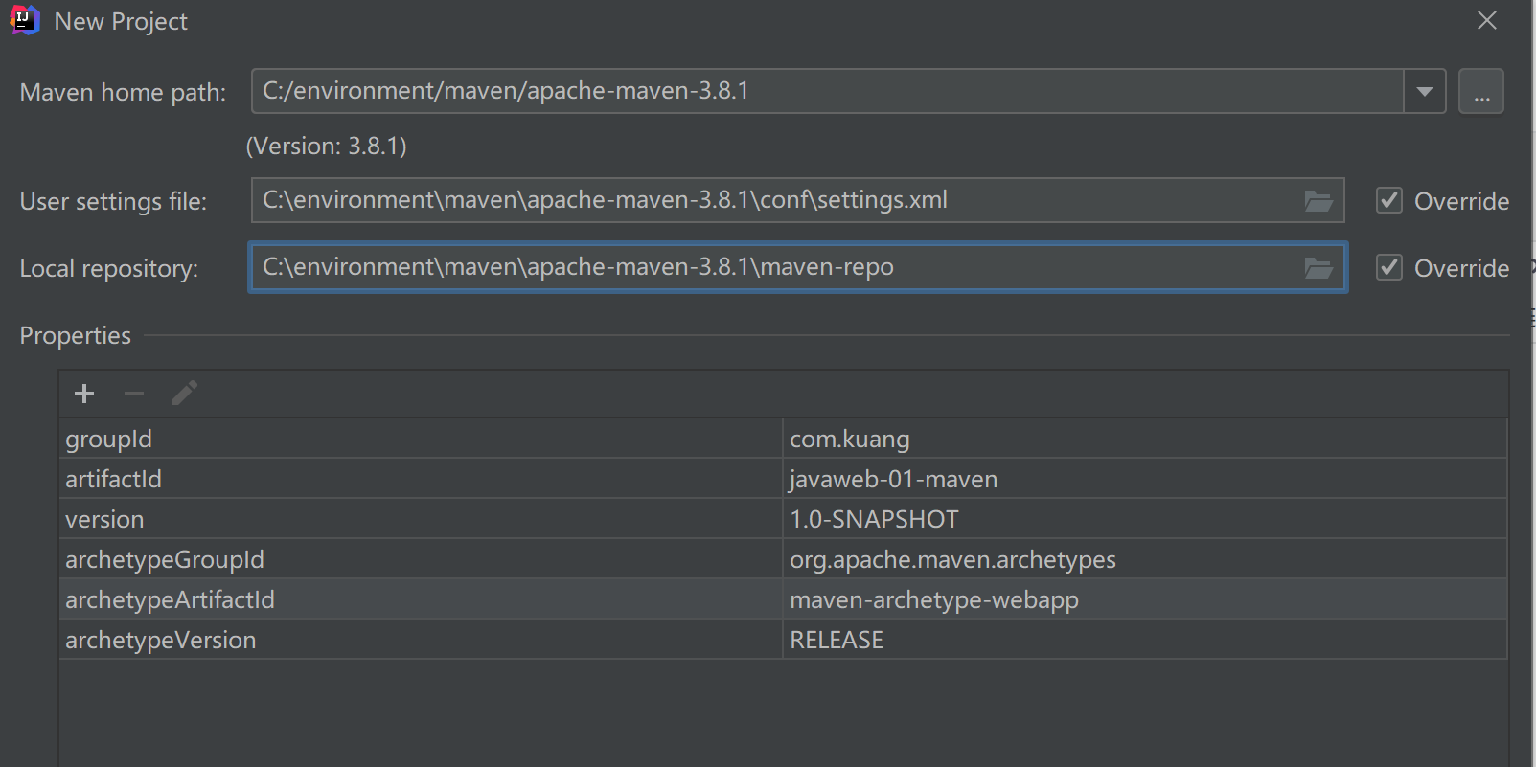
Task: Click the com.kuang value cell
Action: pos(1145,439)
